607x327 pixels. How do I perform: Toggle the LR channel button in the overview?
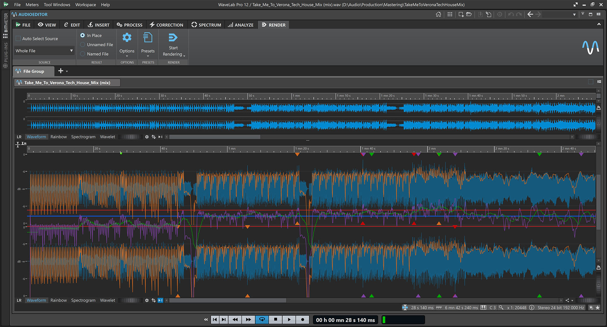pos(19,137)
